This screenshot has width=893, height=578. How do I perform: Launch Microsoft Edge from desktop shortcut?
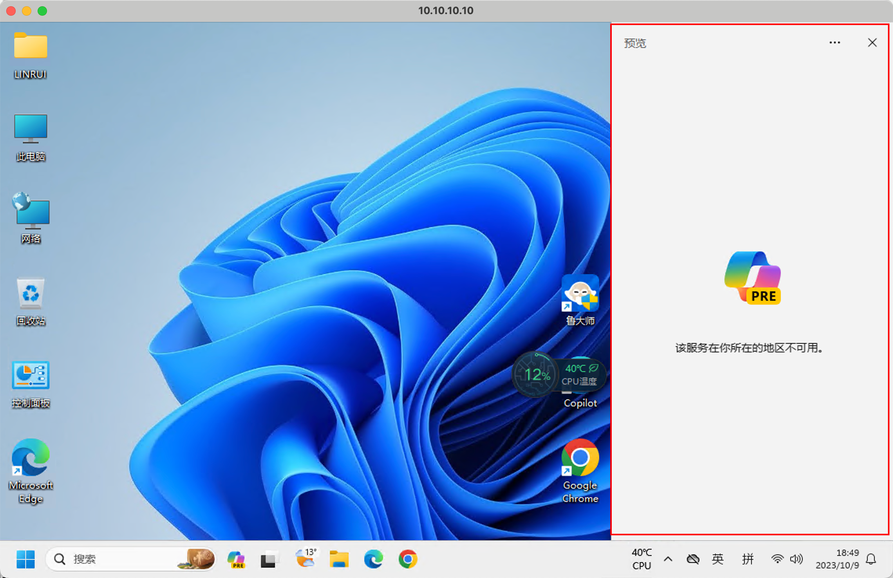click(x=31, y=471)
